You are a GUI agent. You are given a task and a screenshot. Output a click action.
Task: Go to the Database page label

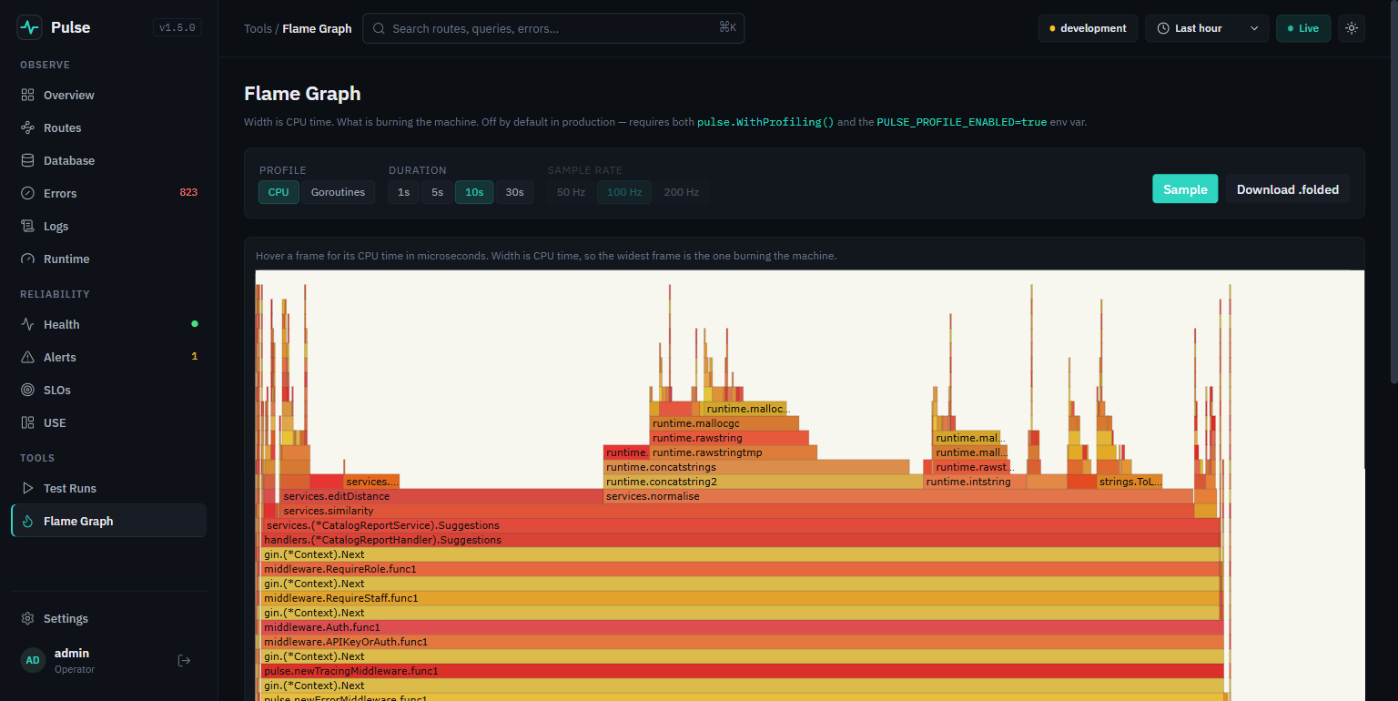coord(69,160)
